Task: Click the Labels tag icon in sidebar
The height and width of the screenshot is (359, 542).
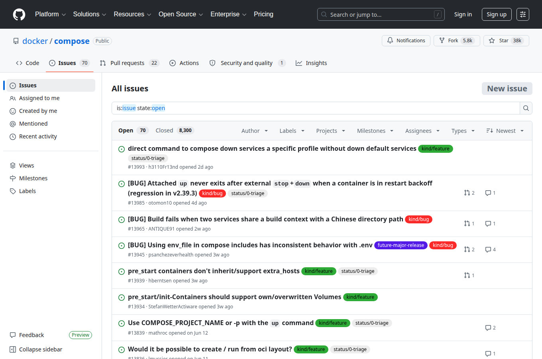Action: [13, 191]
